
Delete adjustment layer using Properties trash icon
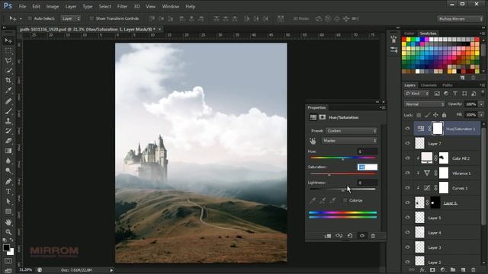point(373,236)
